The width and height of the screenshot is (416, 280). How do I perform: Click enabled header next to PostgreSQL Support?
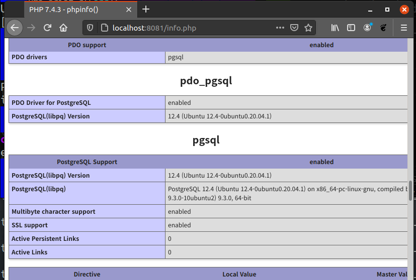321,162
